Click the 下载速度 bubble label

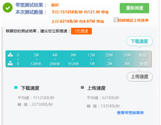click(139, 41)
